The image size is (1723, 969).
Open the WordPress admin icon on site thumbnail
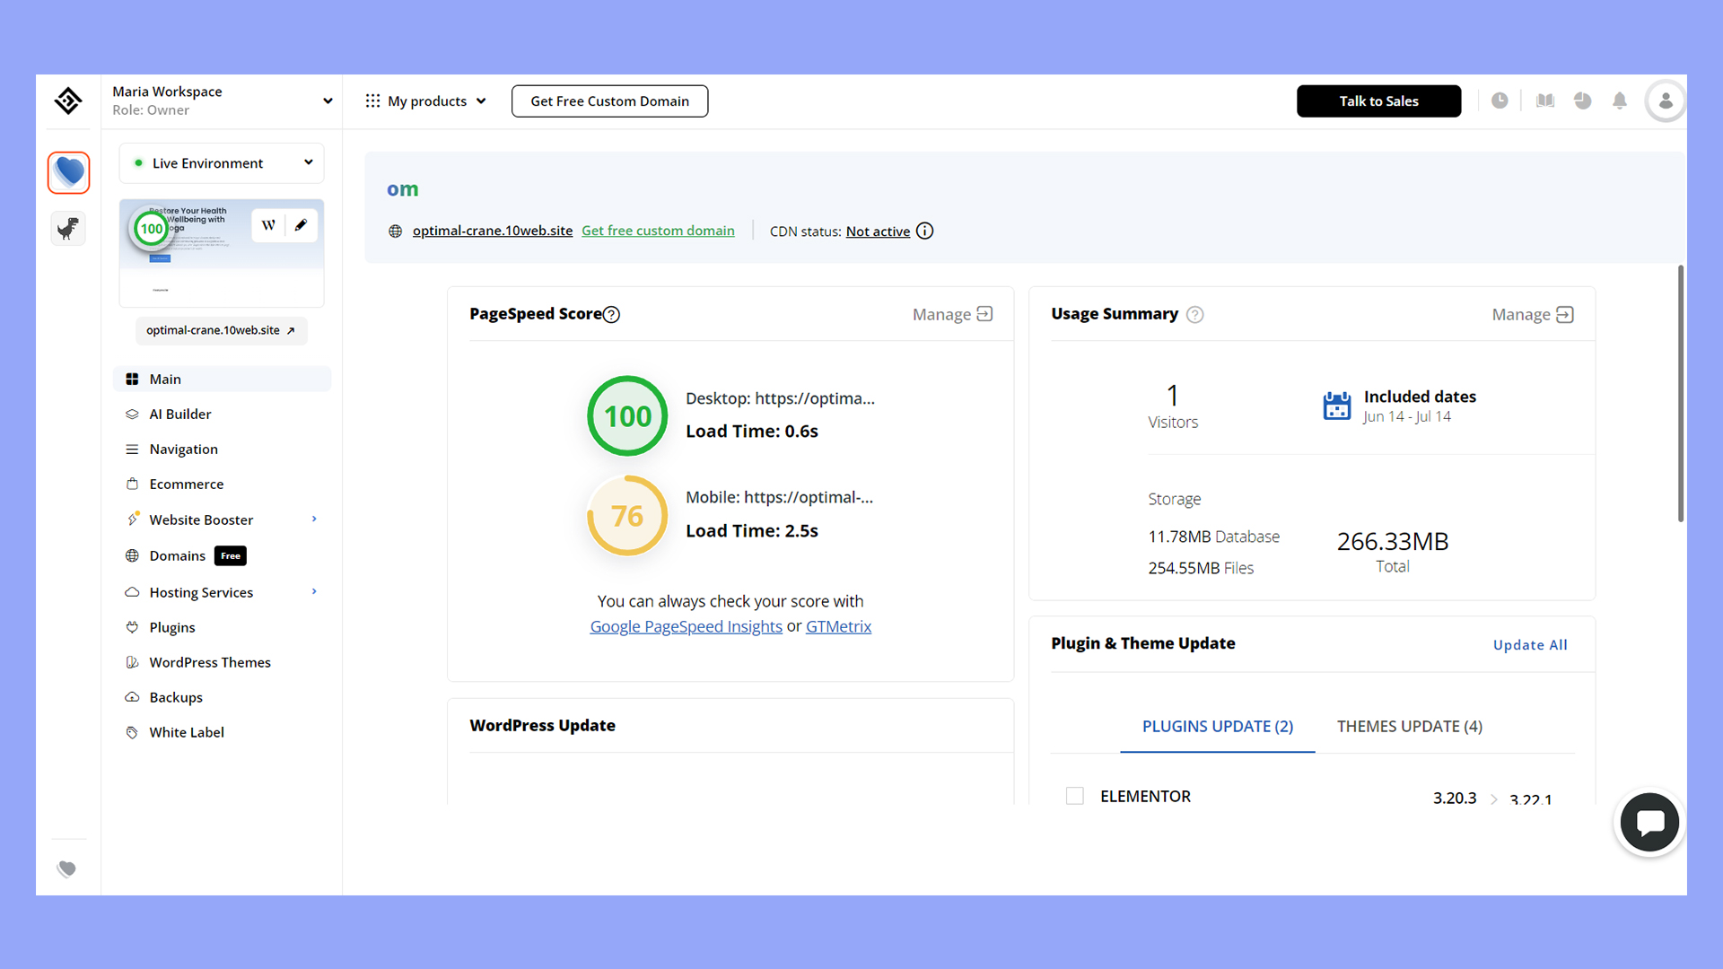click(268, 225)
